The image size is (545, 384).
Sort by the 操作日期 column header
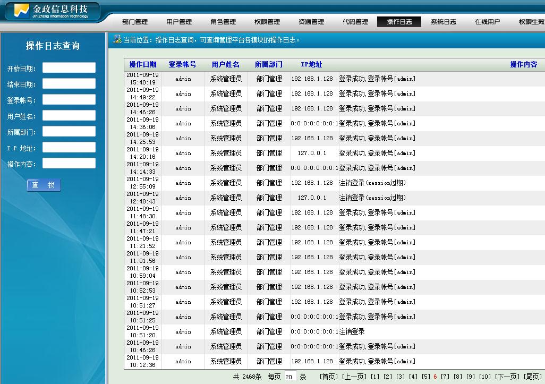(142, 65)
